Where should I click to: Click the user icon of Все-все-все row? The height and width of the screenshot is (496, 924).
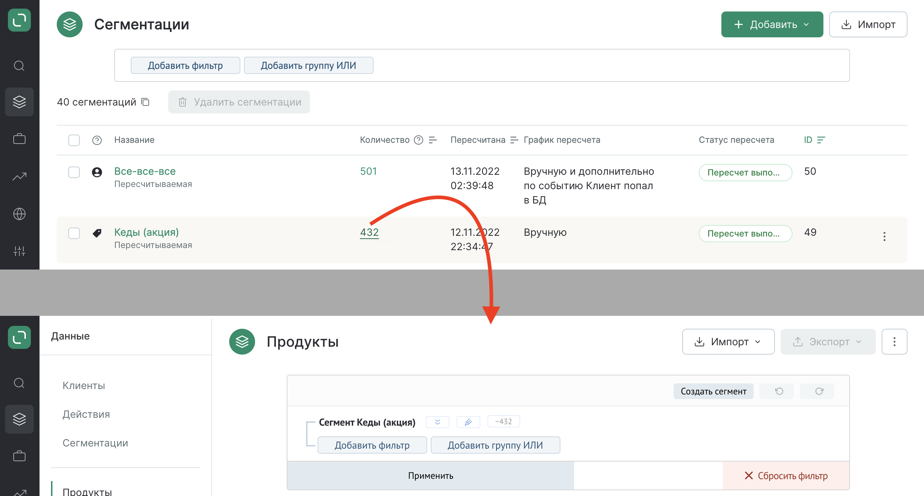click(97, 172)
